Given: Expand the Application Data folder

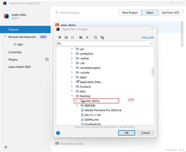Looking at the screenshot, I should (x=72, y=82).
